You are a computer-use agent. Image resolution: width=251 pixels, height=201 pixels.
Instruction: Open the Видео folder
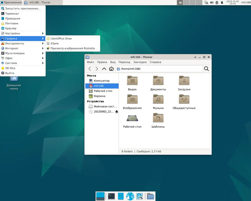[x=132, y=83]
